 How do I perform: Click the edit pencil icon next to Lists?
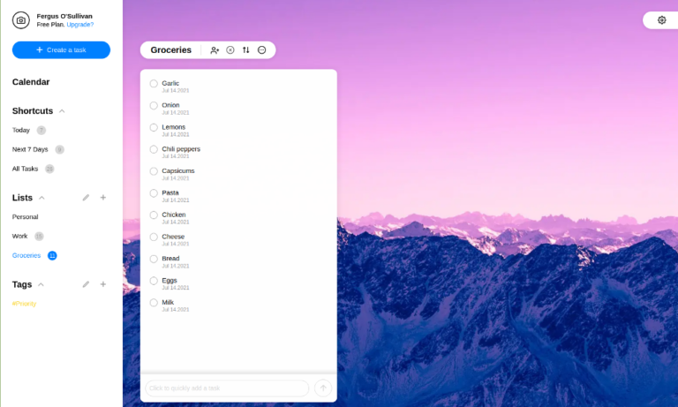point(86,198)
